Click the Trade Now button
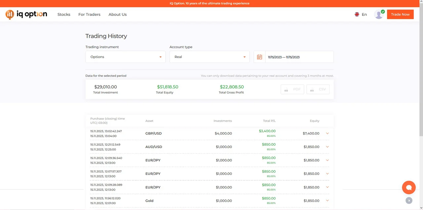The image size is (423, 210). (x=400, y=15)
